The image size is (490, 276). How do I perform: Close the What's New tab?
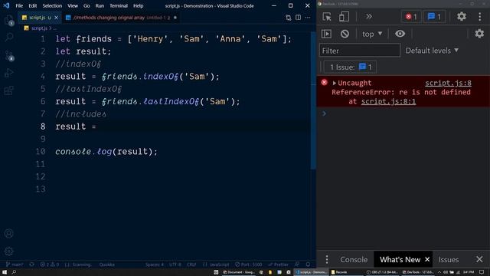point(427,259)
